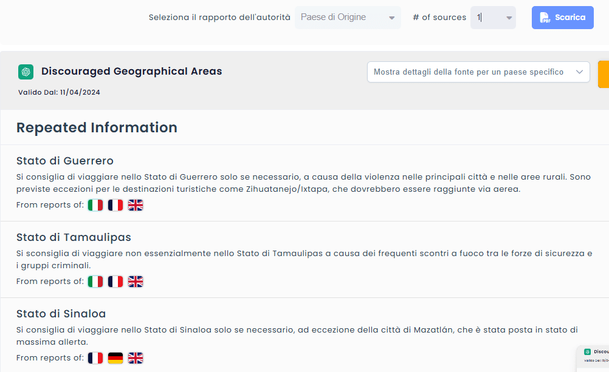The width and height of the screenshot is (609, 372).
Task: Select the French flag under Stato di Tamaulipas
Action: 115,282
